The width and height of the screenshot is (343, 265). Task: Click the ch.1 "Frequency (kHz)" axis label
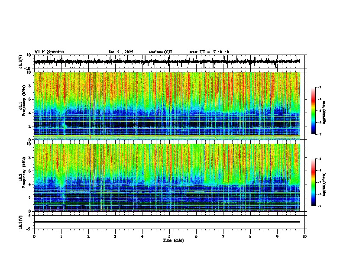click(x=24, y=100)
